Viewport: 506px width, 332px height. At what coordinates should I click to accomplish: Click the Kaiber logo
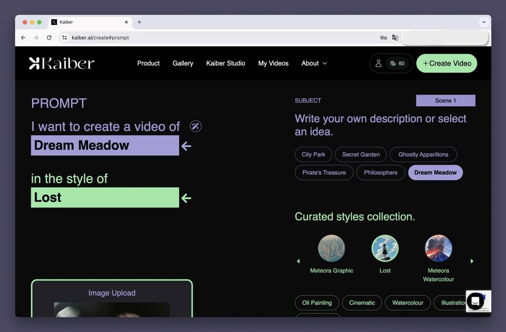click(62, 63)
